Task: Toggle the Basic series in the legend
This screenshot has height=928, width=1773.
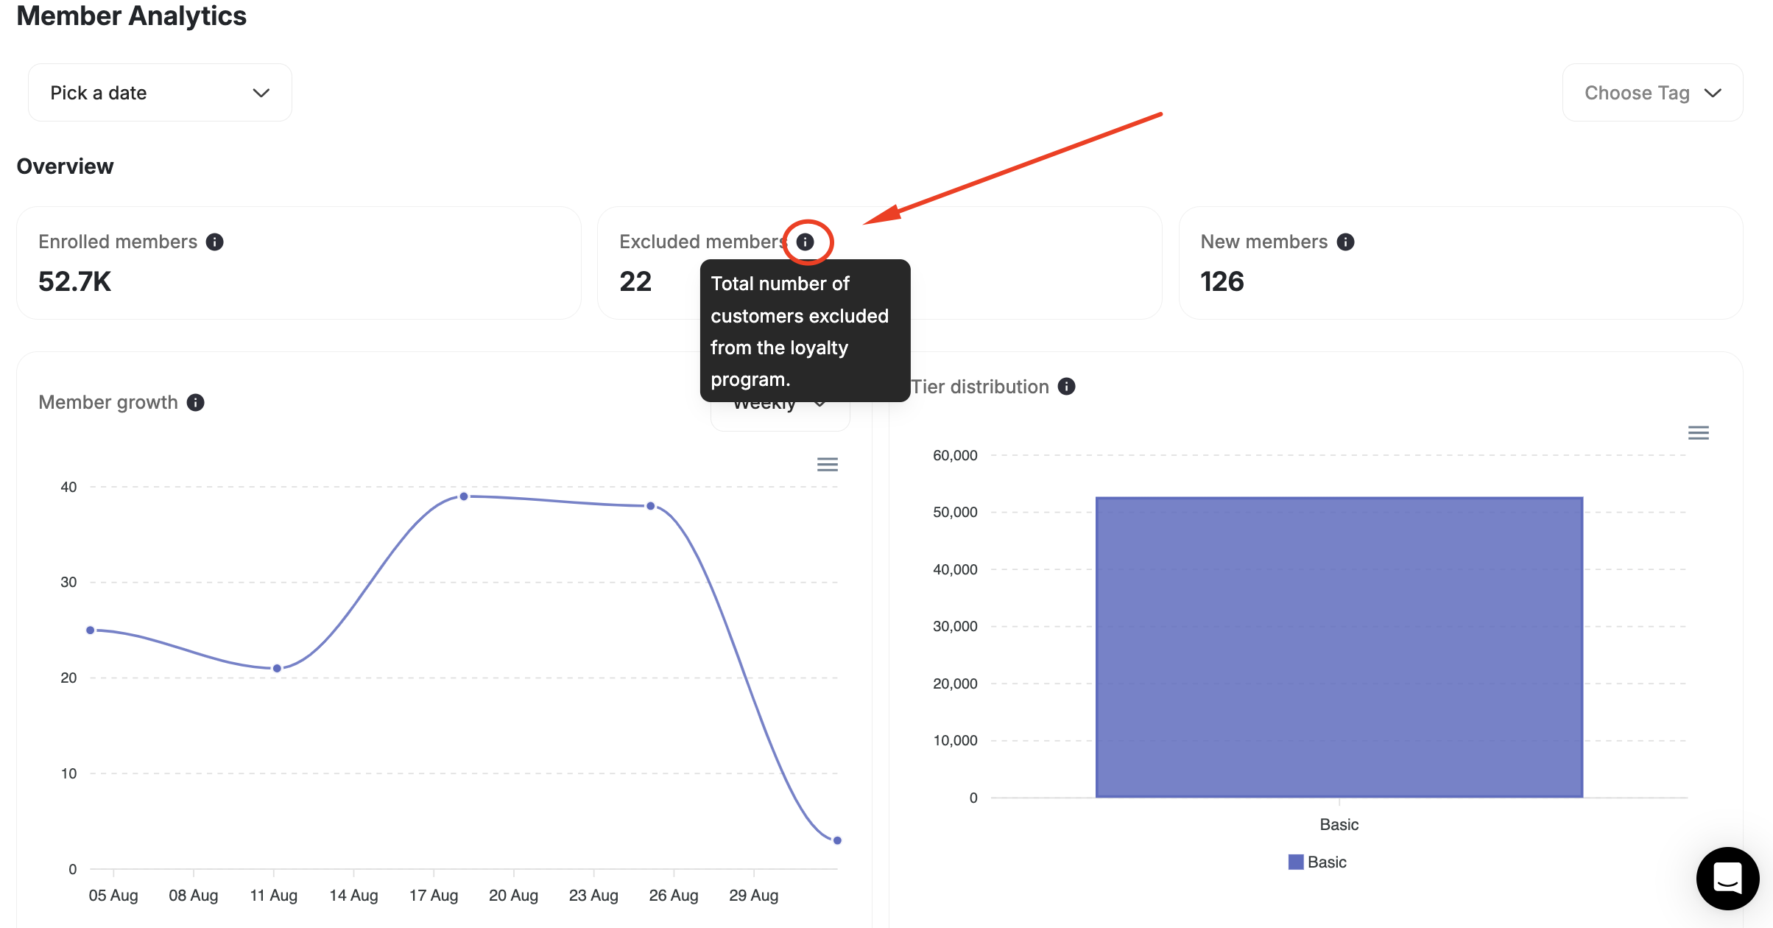Action: point(1317,862)
